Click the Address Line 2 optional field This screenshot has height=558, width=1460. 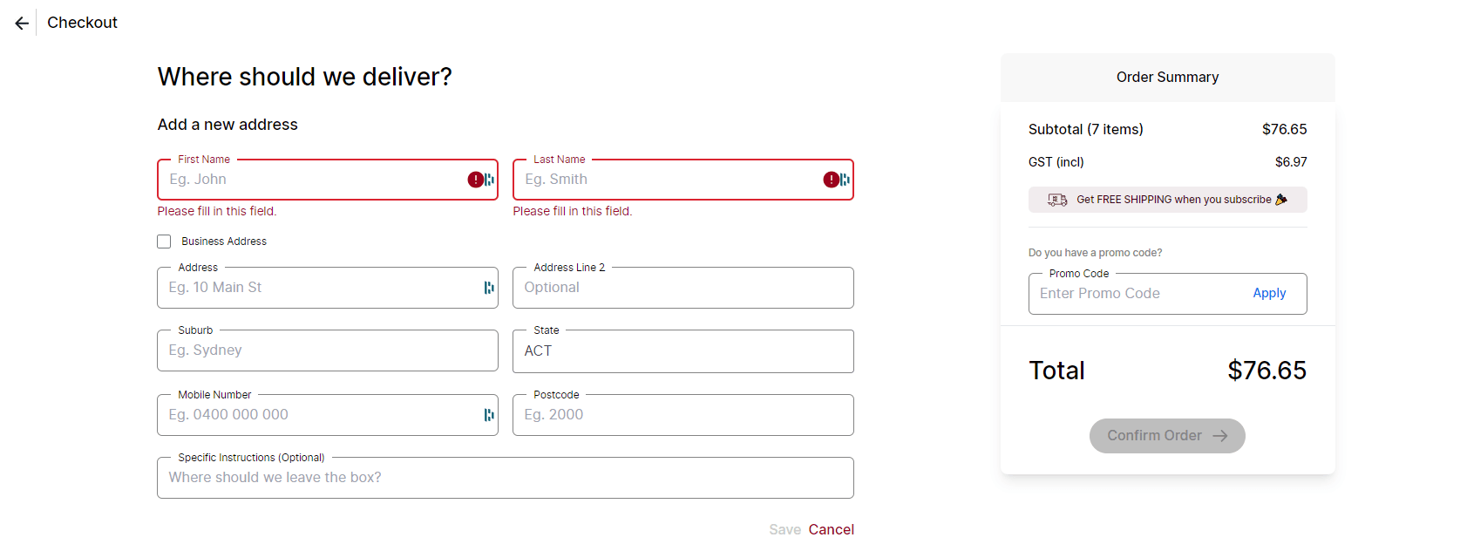point(682,288)
